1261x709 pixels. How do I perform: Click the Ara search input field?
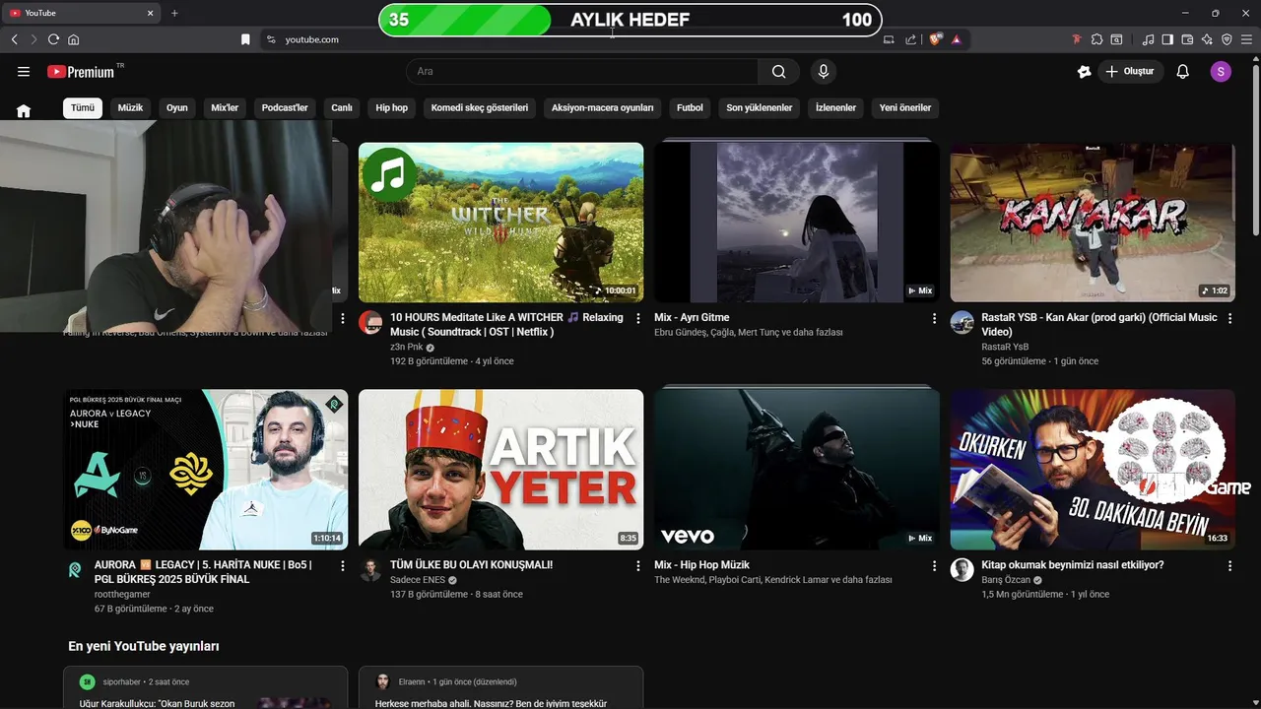point(582,71)
